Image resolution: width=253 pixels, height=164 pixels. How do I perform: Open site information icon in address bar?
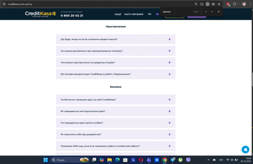tap(4, 4)
